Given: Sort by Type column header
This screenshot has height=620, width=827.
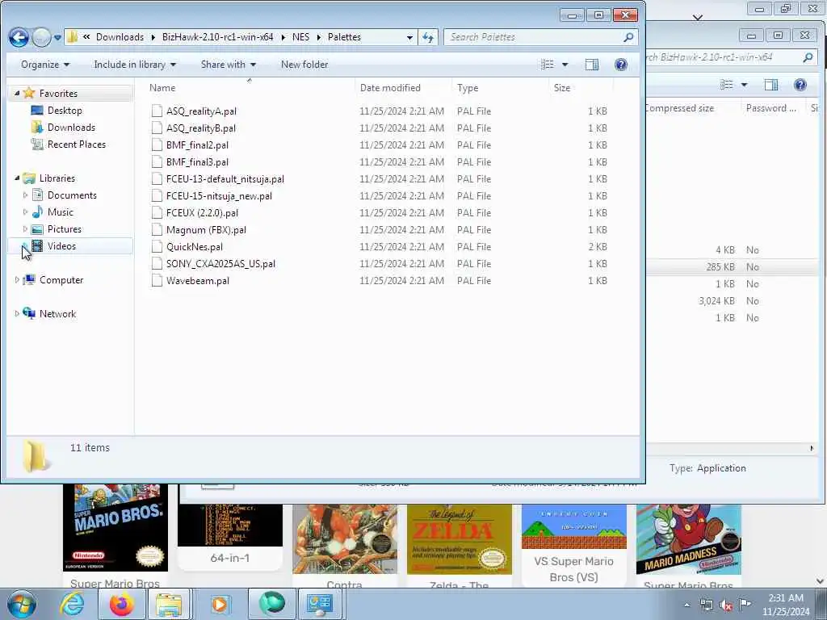Looking at the screenshot, I should tap(500, 87).
